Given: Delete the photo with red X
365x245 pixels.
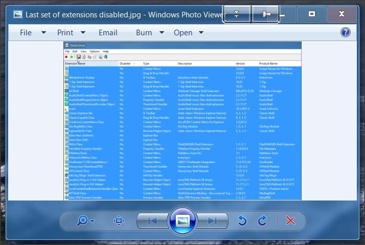Looking at the screenshot, I should [x=290, y=220].
